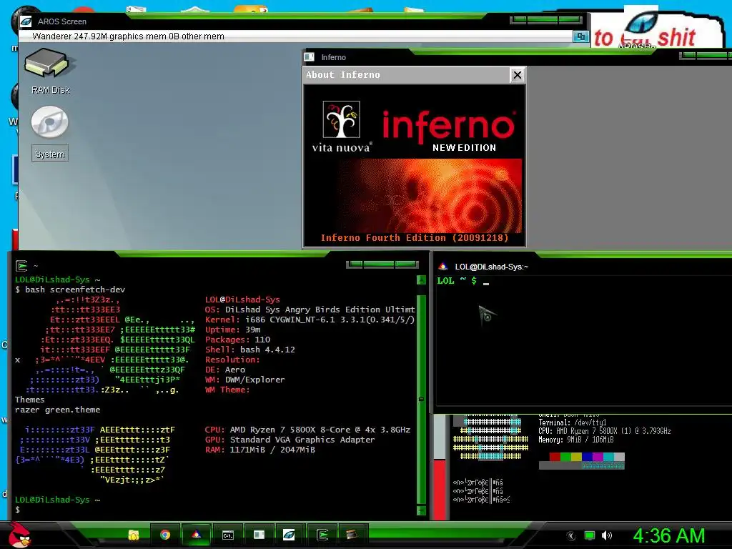Open the RAM Disk icon on AROS desktop
Image resolution: width=732 pixels, height=549 pixels.
[46, 64]
